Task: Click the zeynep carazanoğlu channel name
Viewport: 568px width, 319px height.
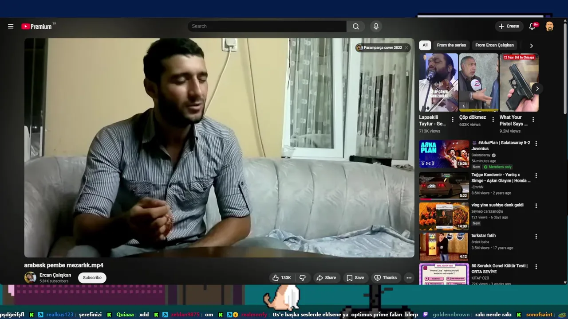Action: 487,211
